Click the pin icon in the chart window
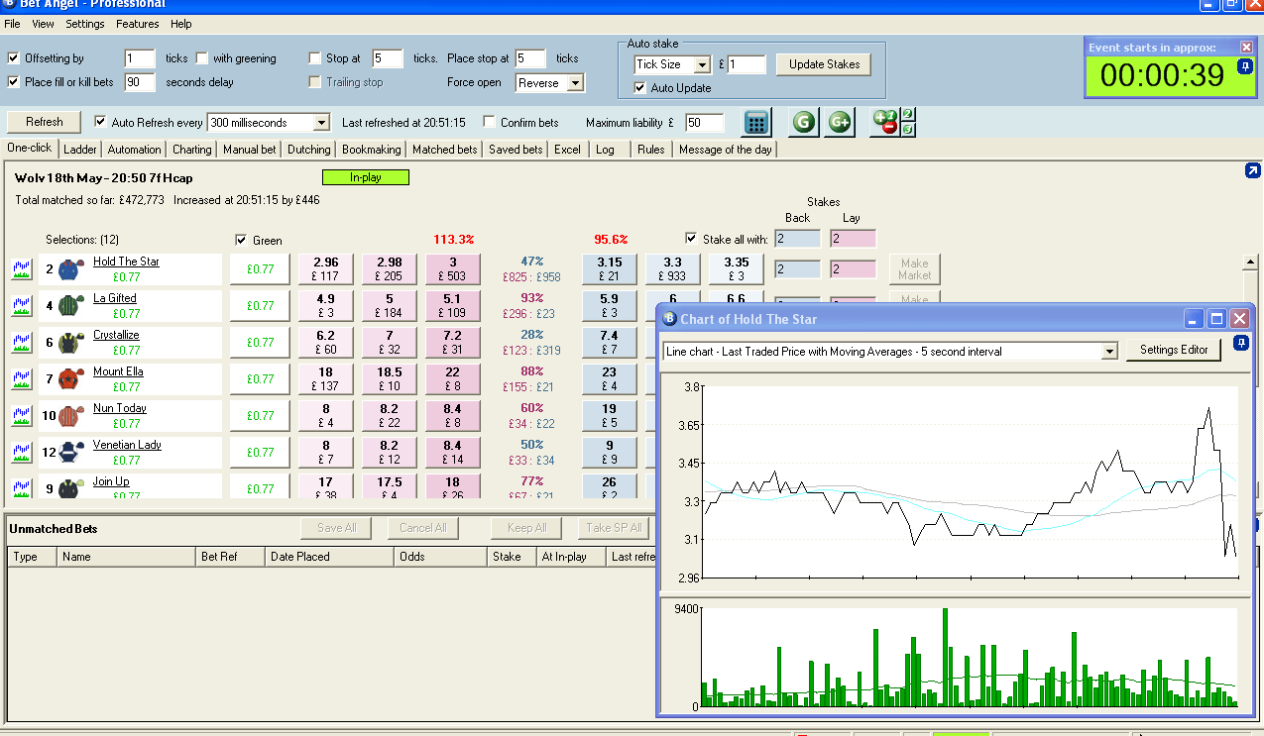 tap(1240, 343)
